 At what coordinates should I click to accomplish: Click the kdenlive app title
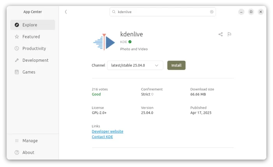[x=131, y=34]
